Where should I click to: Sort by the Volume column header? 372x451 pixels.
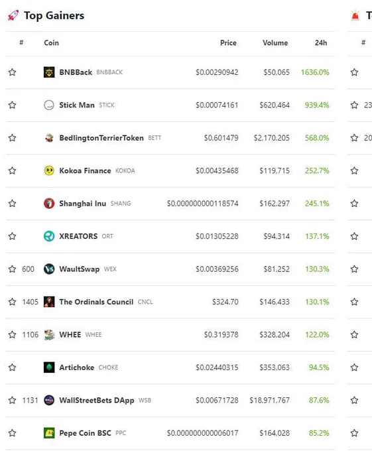(x=275, y=43)
